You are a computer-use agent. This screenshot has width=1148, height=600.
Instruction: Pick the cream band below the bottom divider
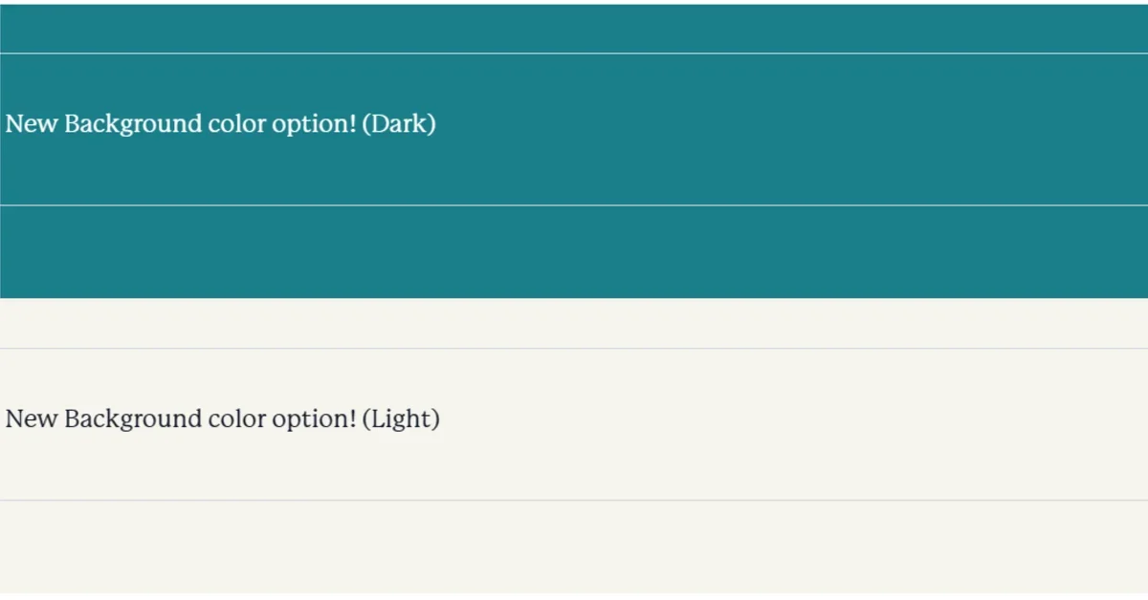[x=574, y=546]
